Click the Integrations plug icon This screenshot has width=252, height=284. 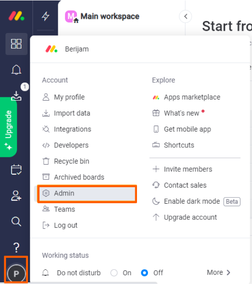click(x=46, y=129)
